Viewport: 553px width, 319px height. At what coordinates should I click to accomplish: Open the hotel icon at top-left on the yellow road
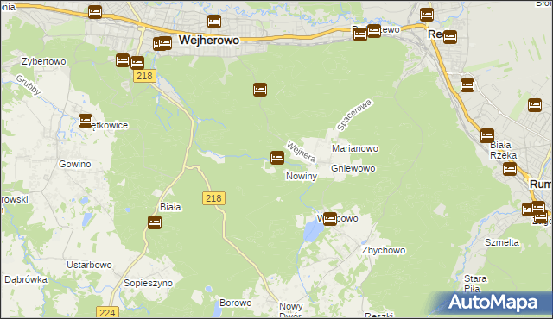pos(95,12)
